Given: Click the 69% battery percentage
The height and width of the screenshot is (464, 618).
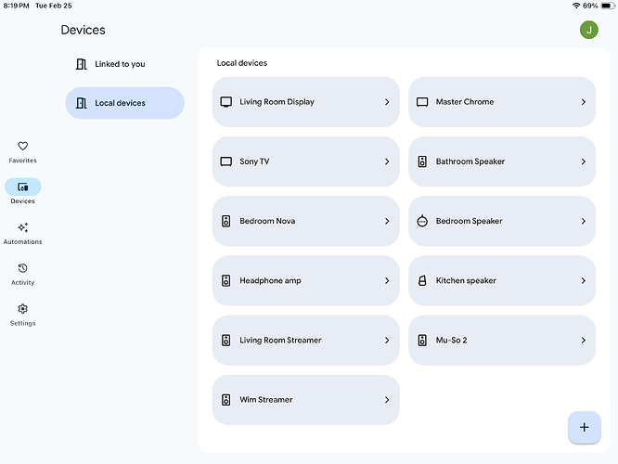Looking at the screenshot, I should [590, 6].
